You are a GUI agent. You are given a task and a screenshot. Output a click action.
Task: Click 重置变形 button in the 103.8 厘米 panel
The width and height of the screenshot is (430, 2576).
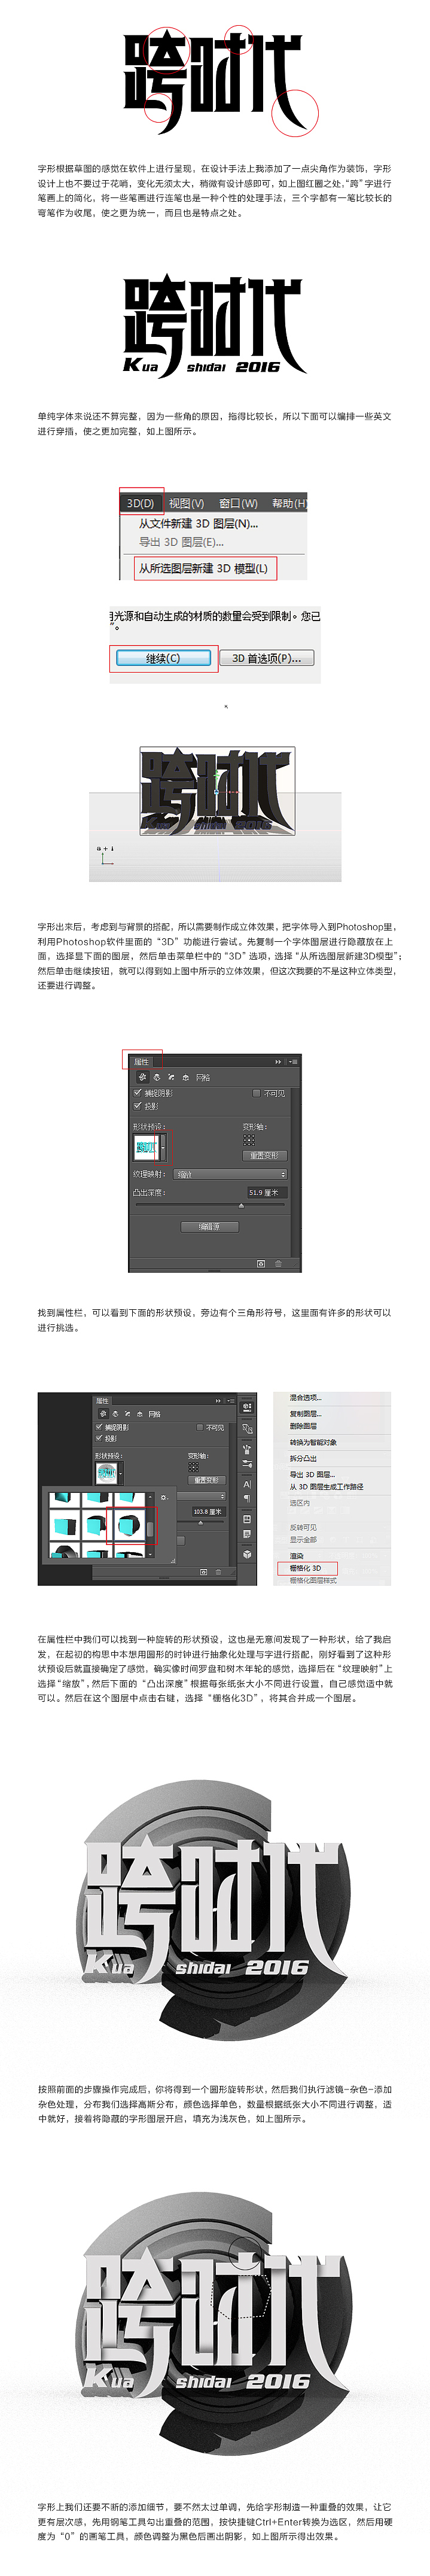point(206,1480)
